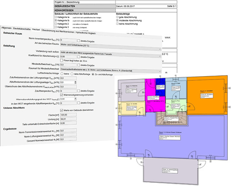Click Wärmebereitstellungsgrad des WÜT spinner arrows
The image size is (231, 186).
[76, 99]
